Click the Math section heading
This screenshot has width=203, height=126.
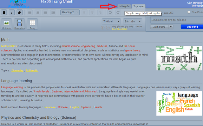(5, 40)
